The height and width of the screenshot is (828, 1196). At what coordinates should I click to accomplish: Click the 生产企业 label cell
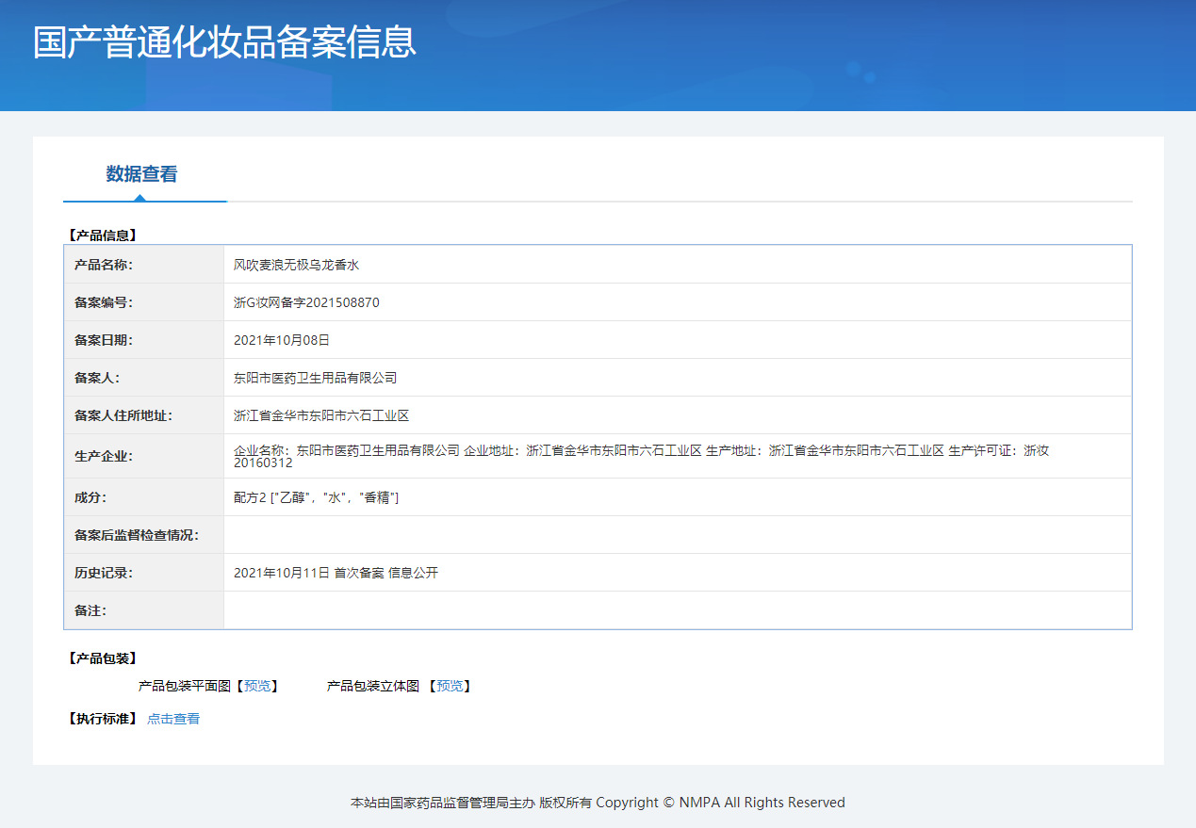pyautogui.click(x=144, y=456)
